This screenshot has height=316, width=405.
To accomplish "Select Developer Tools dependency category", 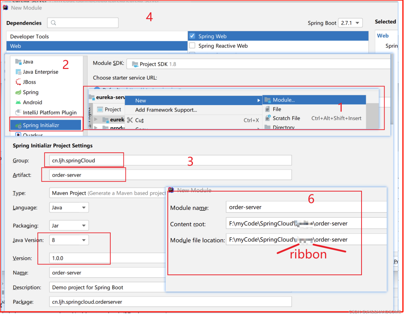I will click(97, 36).
